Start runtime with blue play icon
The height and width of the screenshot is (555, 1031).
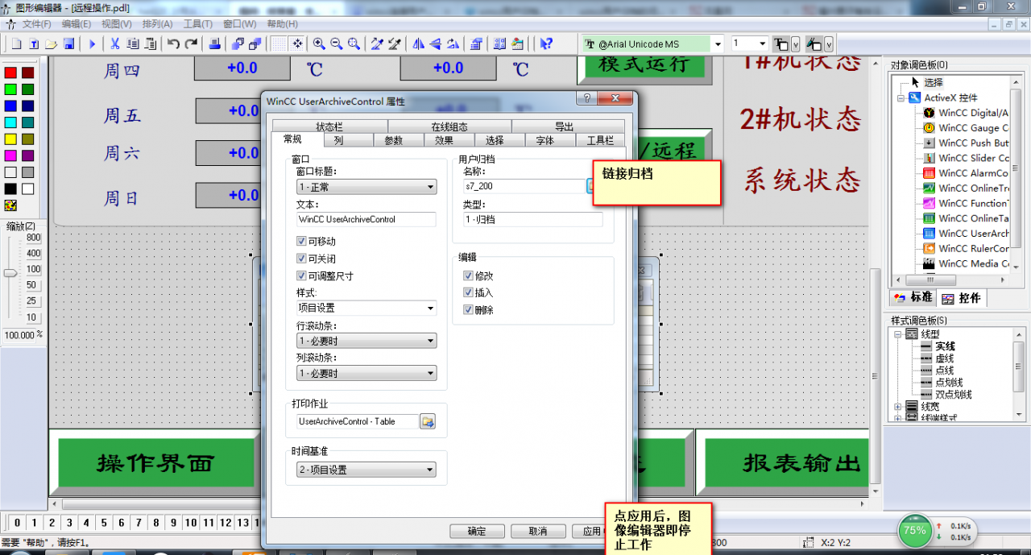point(92,43)
